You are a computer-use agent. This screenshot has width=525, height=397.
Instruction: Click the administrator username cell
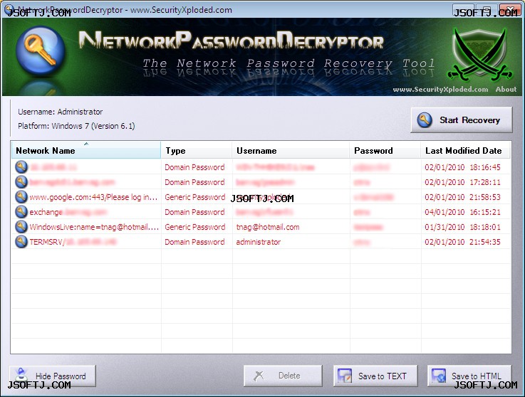[x=259, y=242]
